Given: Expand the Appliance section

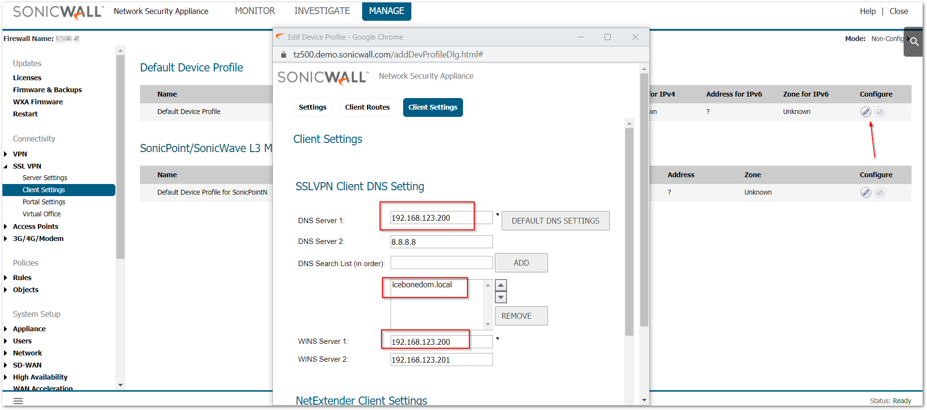Looking at the screenshot, I should click(x=5, y=329).
